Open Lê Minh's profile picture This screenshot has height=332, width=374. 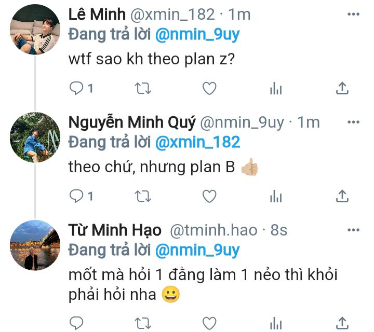pyautogui.click(x=35, y=29)
